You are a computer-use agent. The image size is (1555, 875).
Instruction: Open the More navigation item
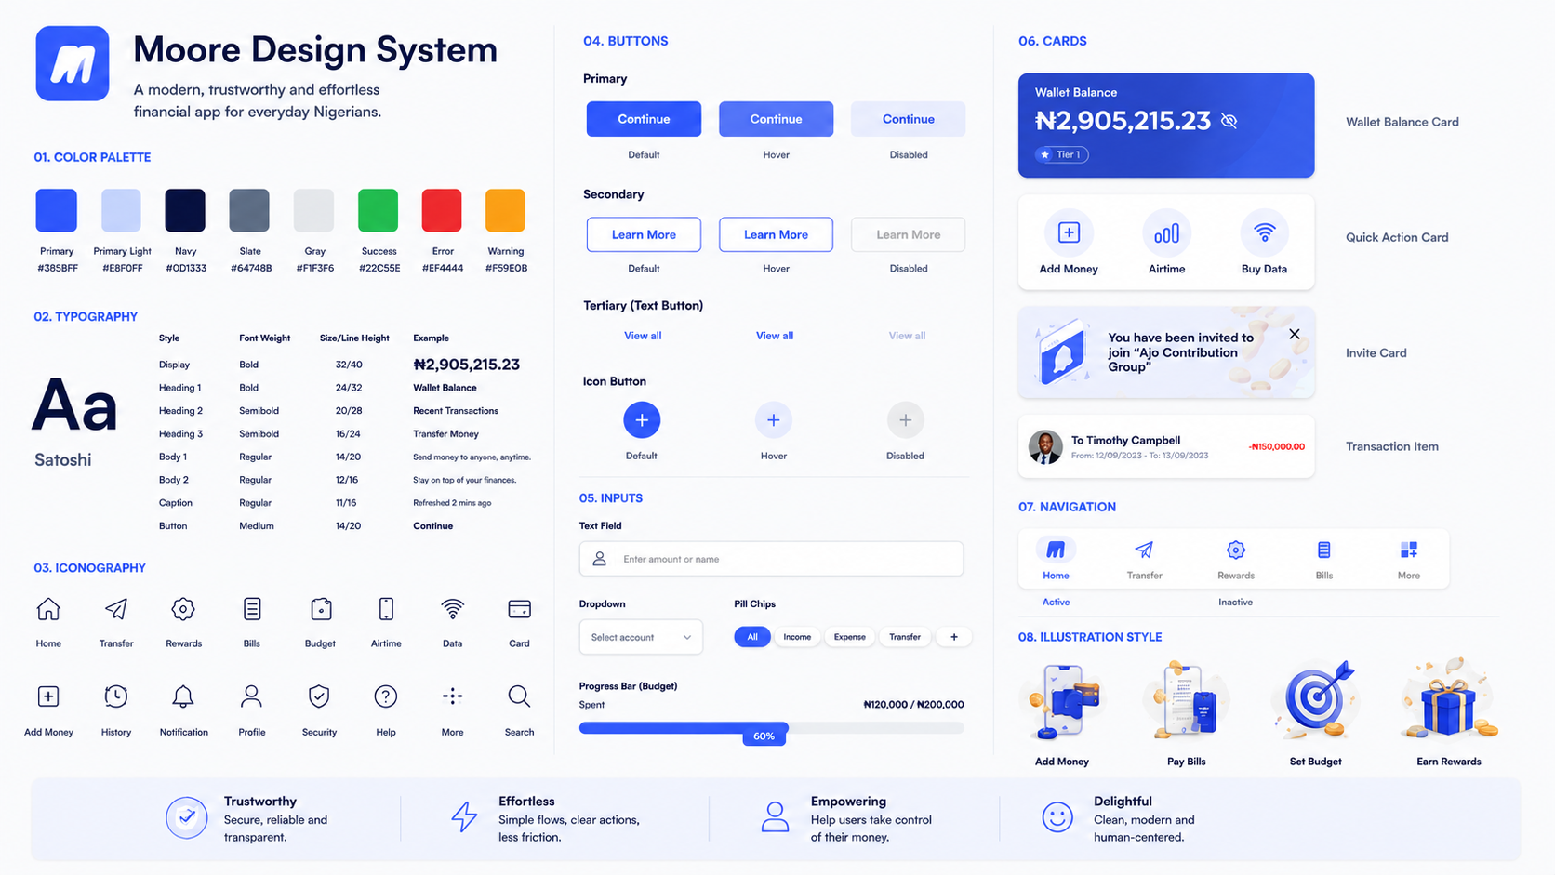point(1408,560)
